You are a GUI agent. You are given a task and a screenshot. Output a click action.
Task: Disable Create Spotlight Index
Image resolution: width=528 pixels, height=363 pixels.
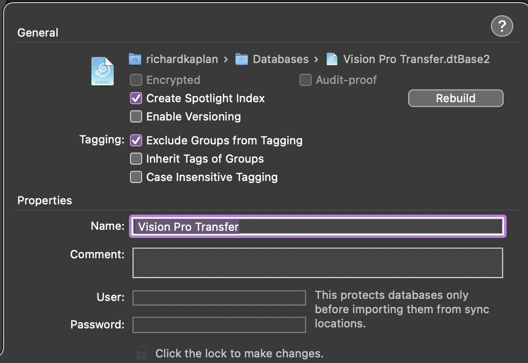(x=136, y=99)
